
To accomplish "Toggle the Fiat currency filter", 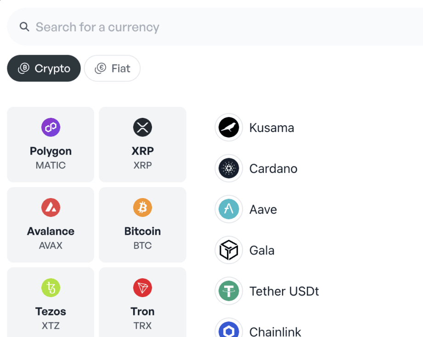I will pos(112,68).
